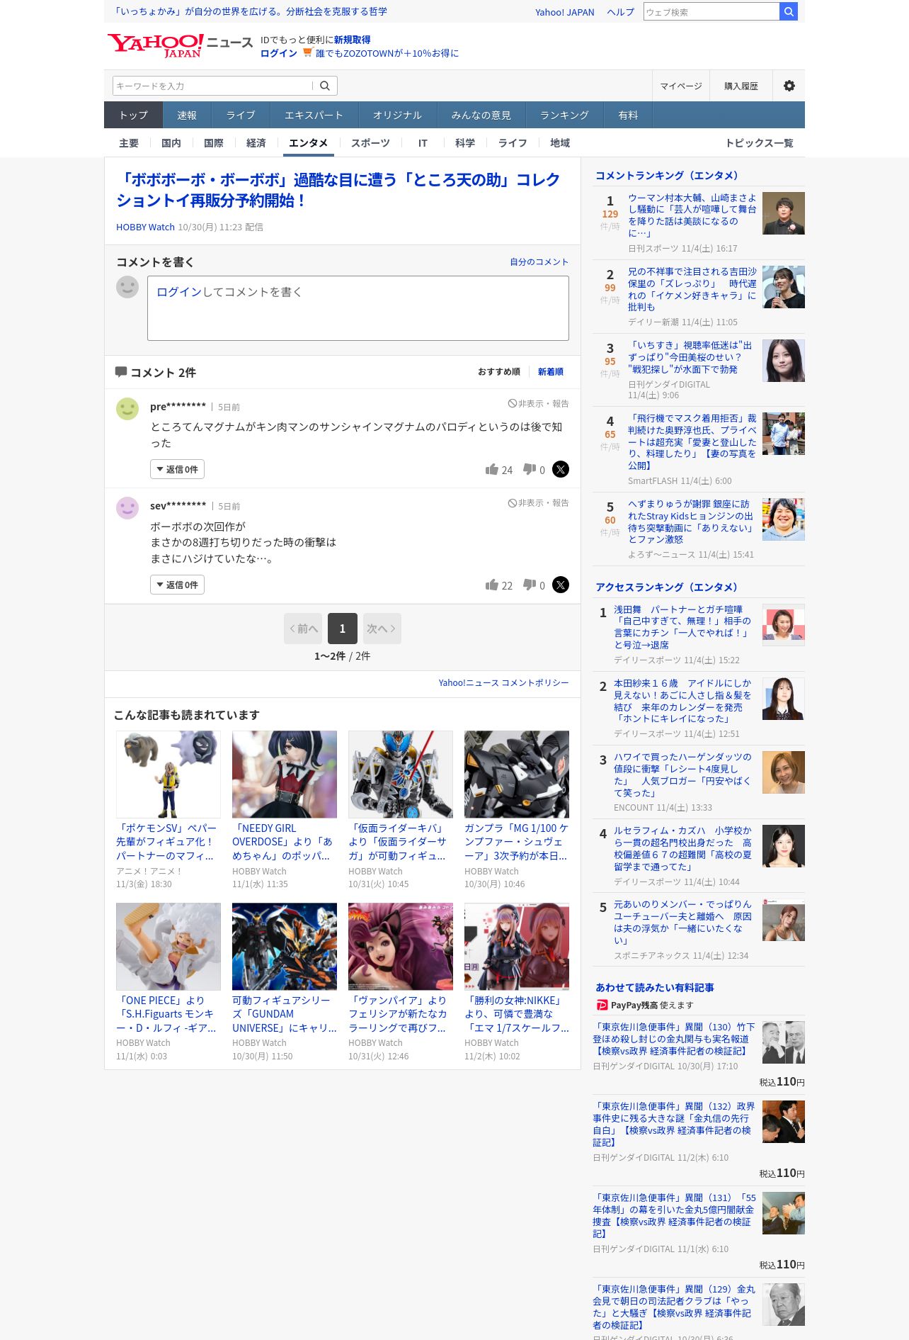Click page 1 pagination button
The width and height of the screenshot is (909, 1340).
[x=343, y=629]
